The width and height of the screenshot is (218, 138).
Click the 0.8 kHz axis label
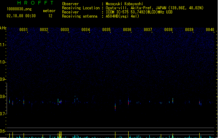click(x=3, y=97)
